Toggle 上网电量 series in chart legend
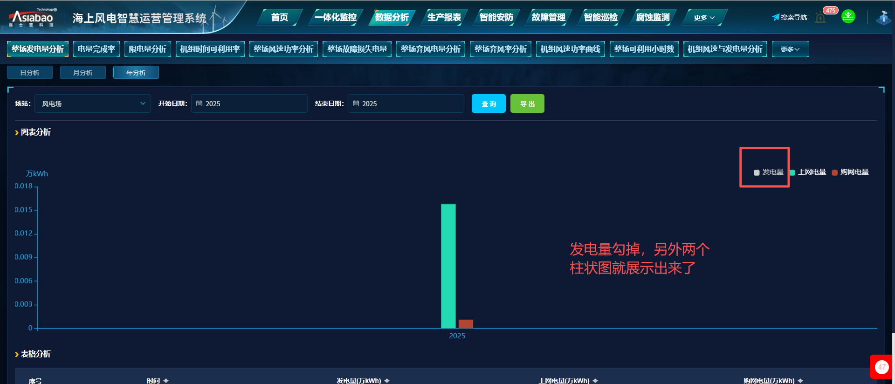This screenshot has width=895, height=384. pyautogui.click(x=808, y=172)
